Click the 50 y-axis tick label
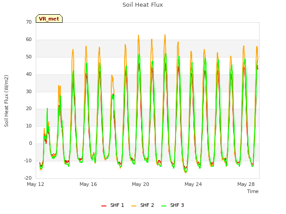The width and height of the screenshot is (286, 214). point(29,57)
